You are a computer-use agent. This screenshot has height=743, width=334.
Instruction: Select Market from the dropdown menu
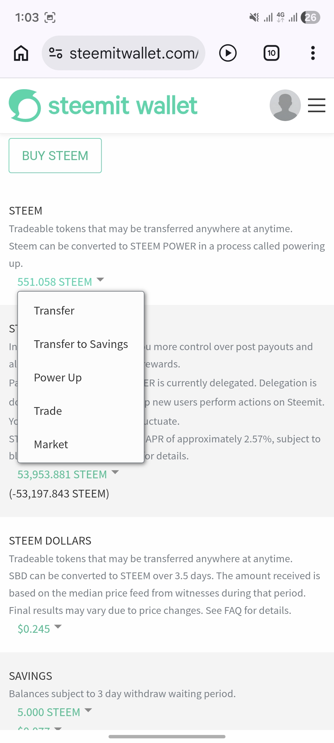coord(51,444)
